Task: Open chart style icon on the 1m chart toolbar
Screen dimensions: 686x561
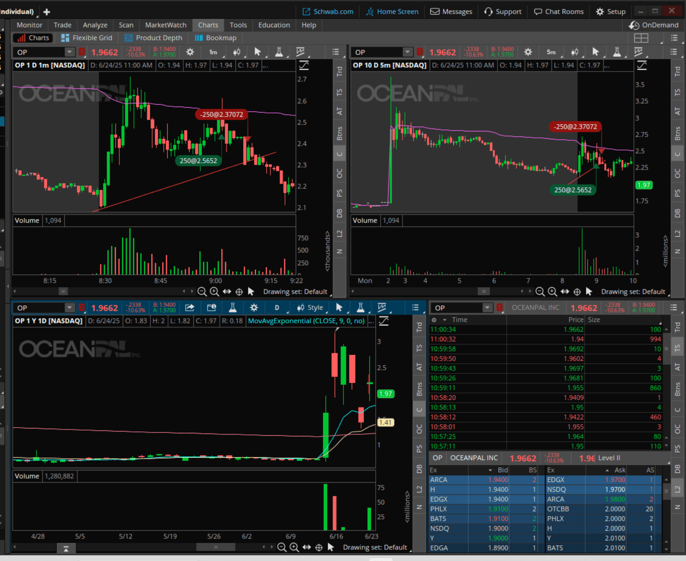Action: [236, 52]
